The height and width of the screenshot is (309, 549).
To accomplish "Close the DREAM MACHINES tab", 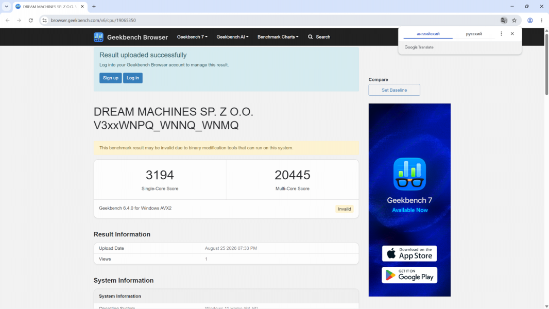I will (x=82, y=6).
